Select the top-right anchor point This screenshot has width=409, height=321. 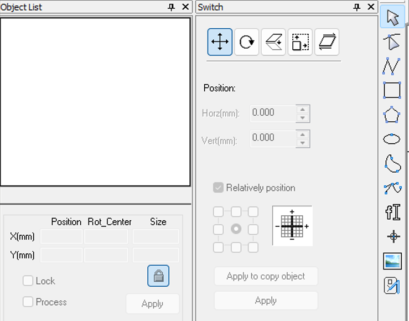click(253, 212)
